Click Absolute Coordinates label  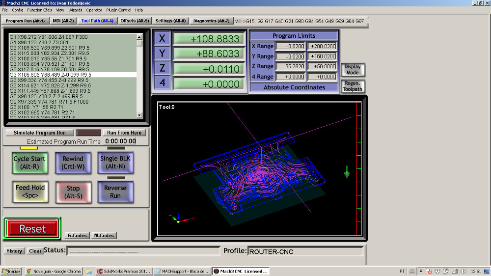pyautogui.click(x=294, y=87)
